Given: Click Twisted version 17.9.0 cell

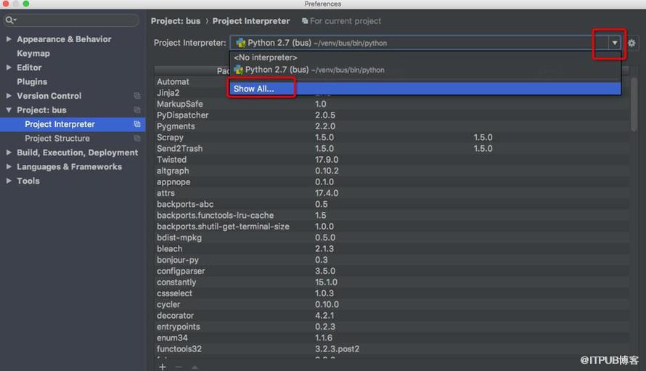Looking at the screenshot, I should click(327, 160).
